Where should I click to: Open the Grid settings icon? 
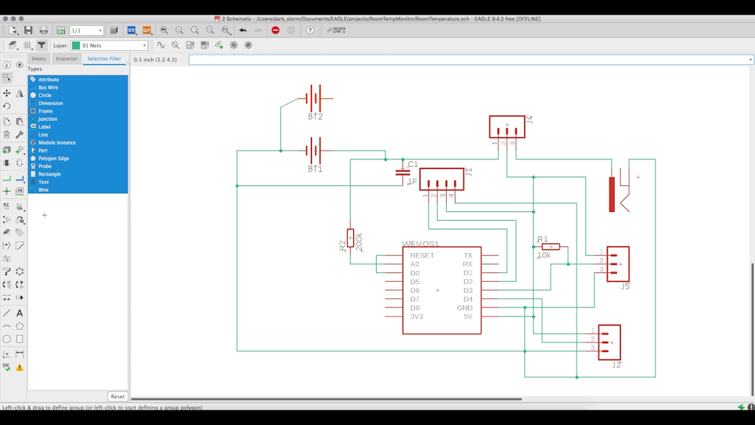click(27, 45)
